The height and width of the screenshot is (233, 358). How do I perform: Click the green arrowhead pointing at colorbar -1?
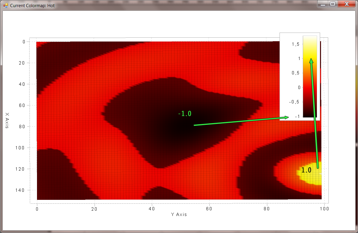point(286,117)
